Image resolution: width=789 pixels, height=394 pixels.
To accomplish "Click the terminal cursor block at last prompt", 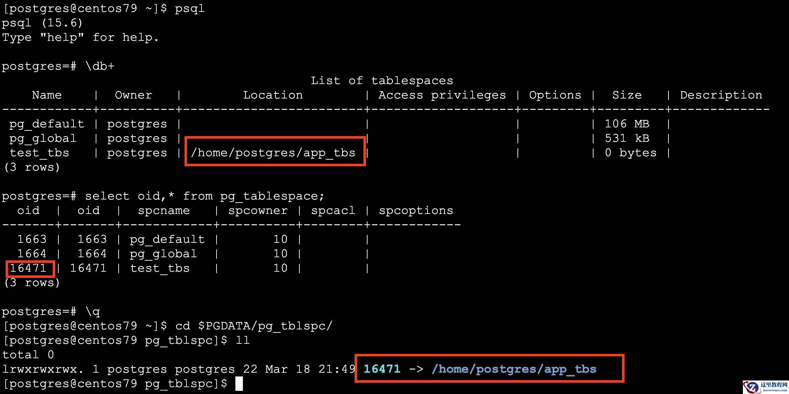I will click(239, 384).
